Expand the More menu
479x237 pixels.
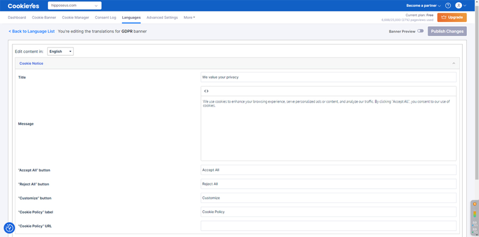pyautogui.click(x=189, y=18)
